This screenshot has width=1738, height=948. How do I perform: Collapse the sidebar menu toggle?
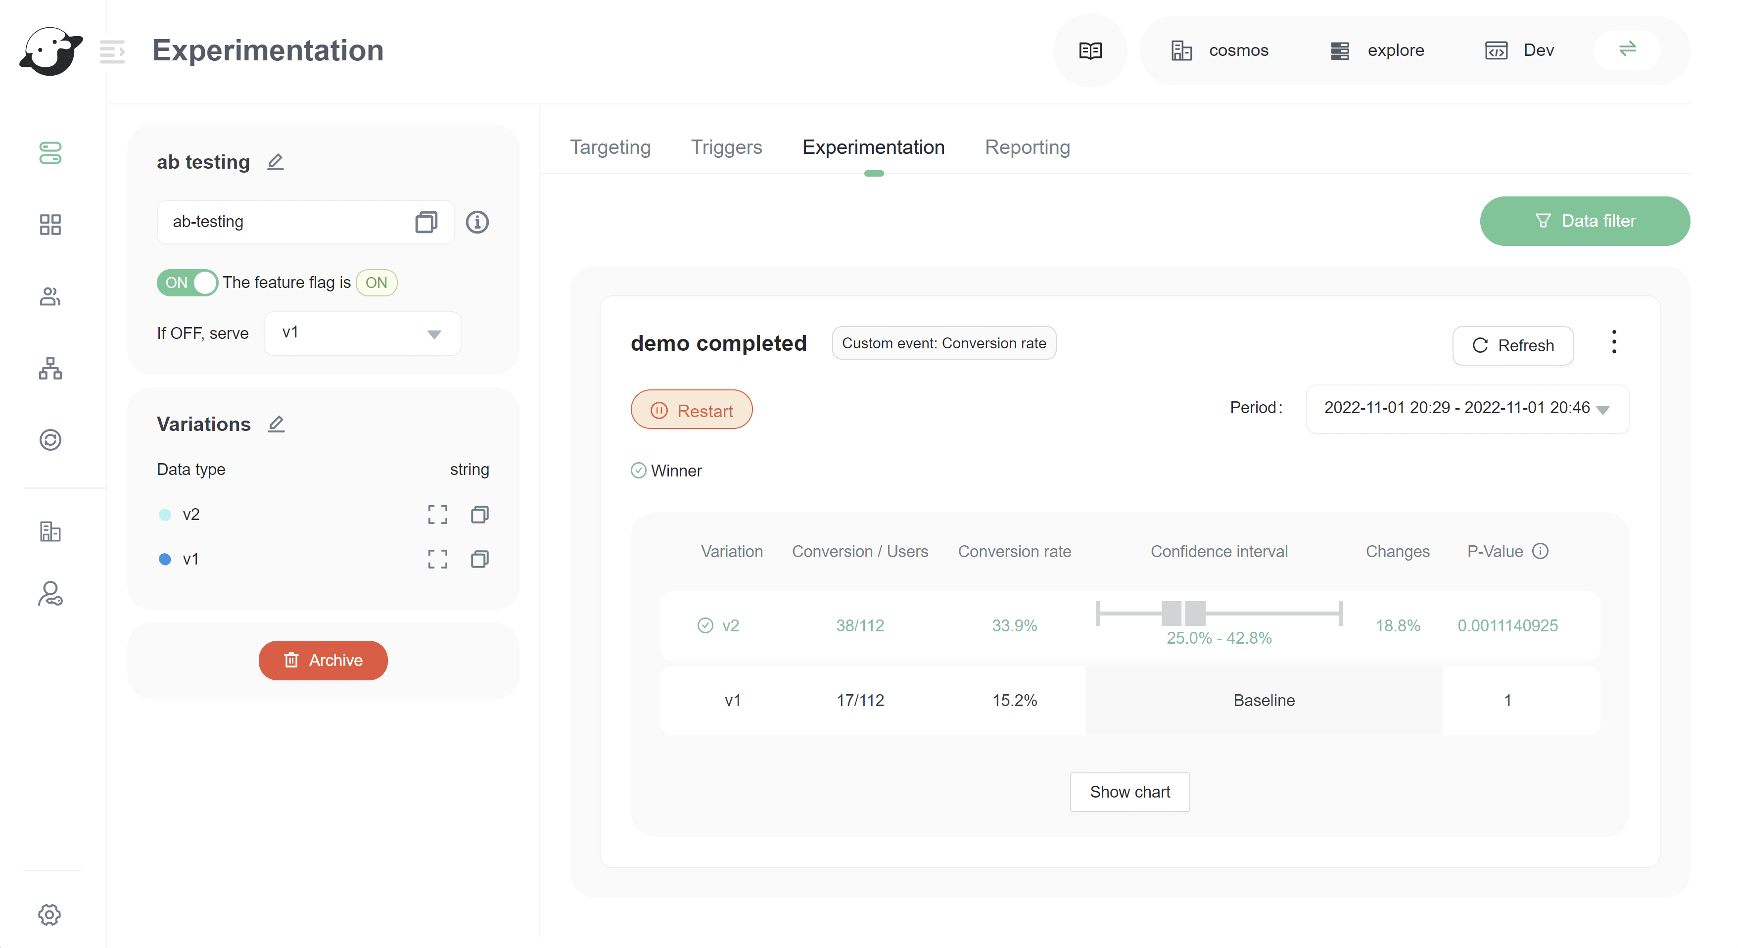click(112, 50)
